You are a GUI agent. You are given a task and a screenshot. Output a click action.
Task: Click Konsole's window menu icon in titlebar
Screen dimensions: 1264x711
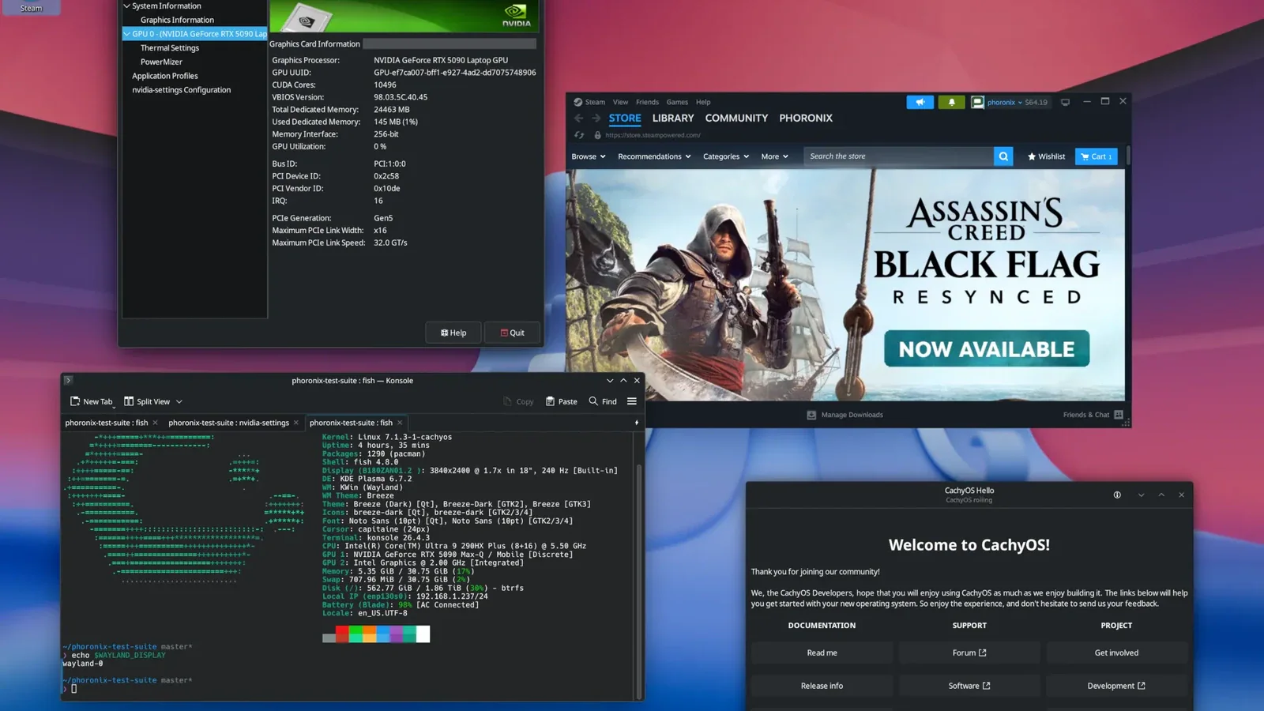pyautogui.click(x=68, y=380)
